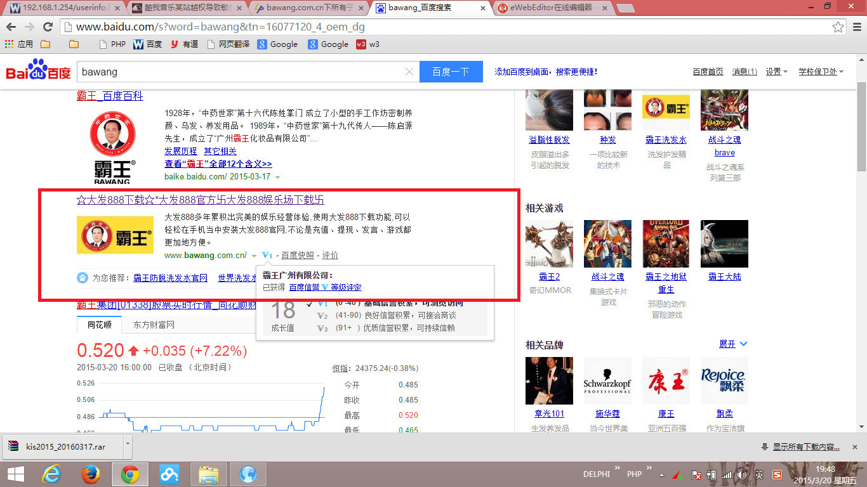Select the 东方财富网 stock tab

pos(154,325)
